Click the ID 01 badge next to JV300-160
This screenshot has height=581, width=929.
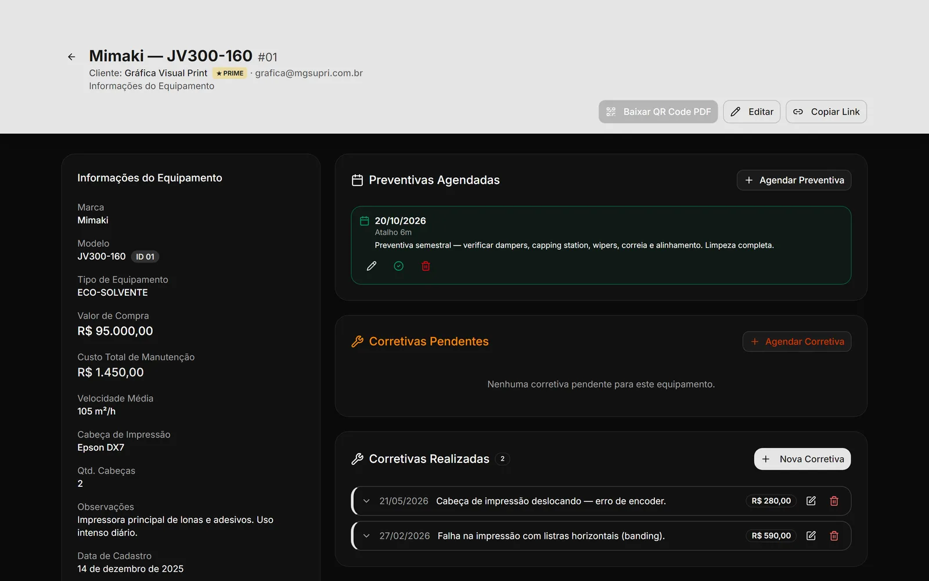[145, 257]
